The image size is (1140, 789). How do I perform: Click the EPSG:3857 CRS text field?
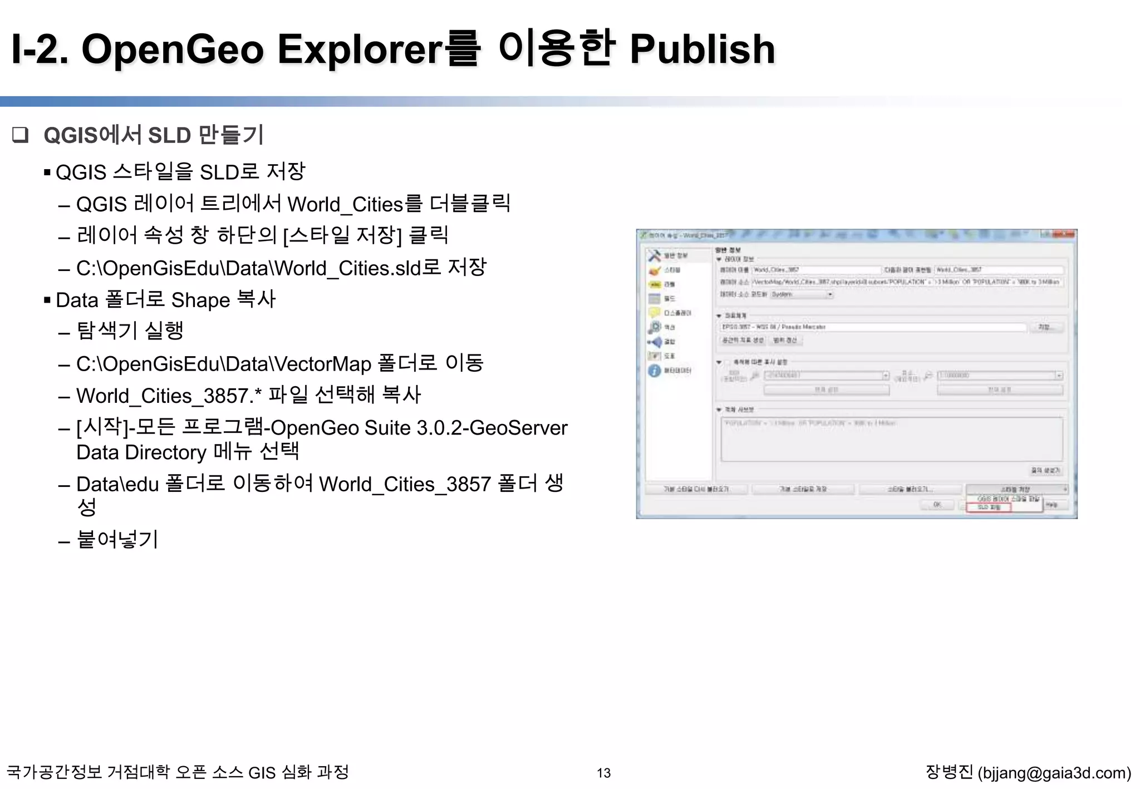873,327
